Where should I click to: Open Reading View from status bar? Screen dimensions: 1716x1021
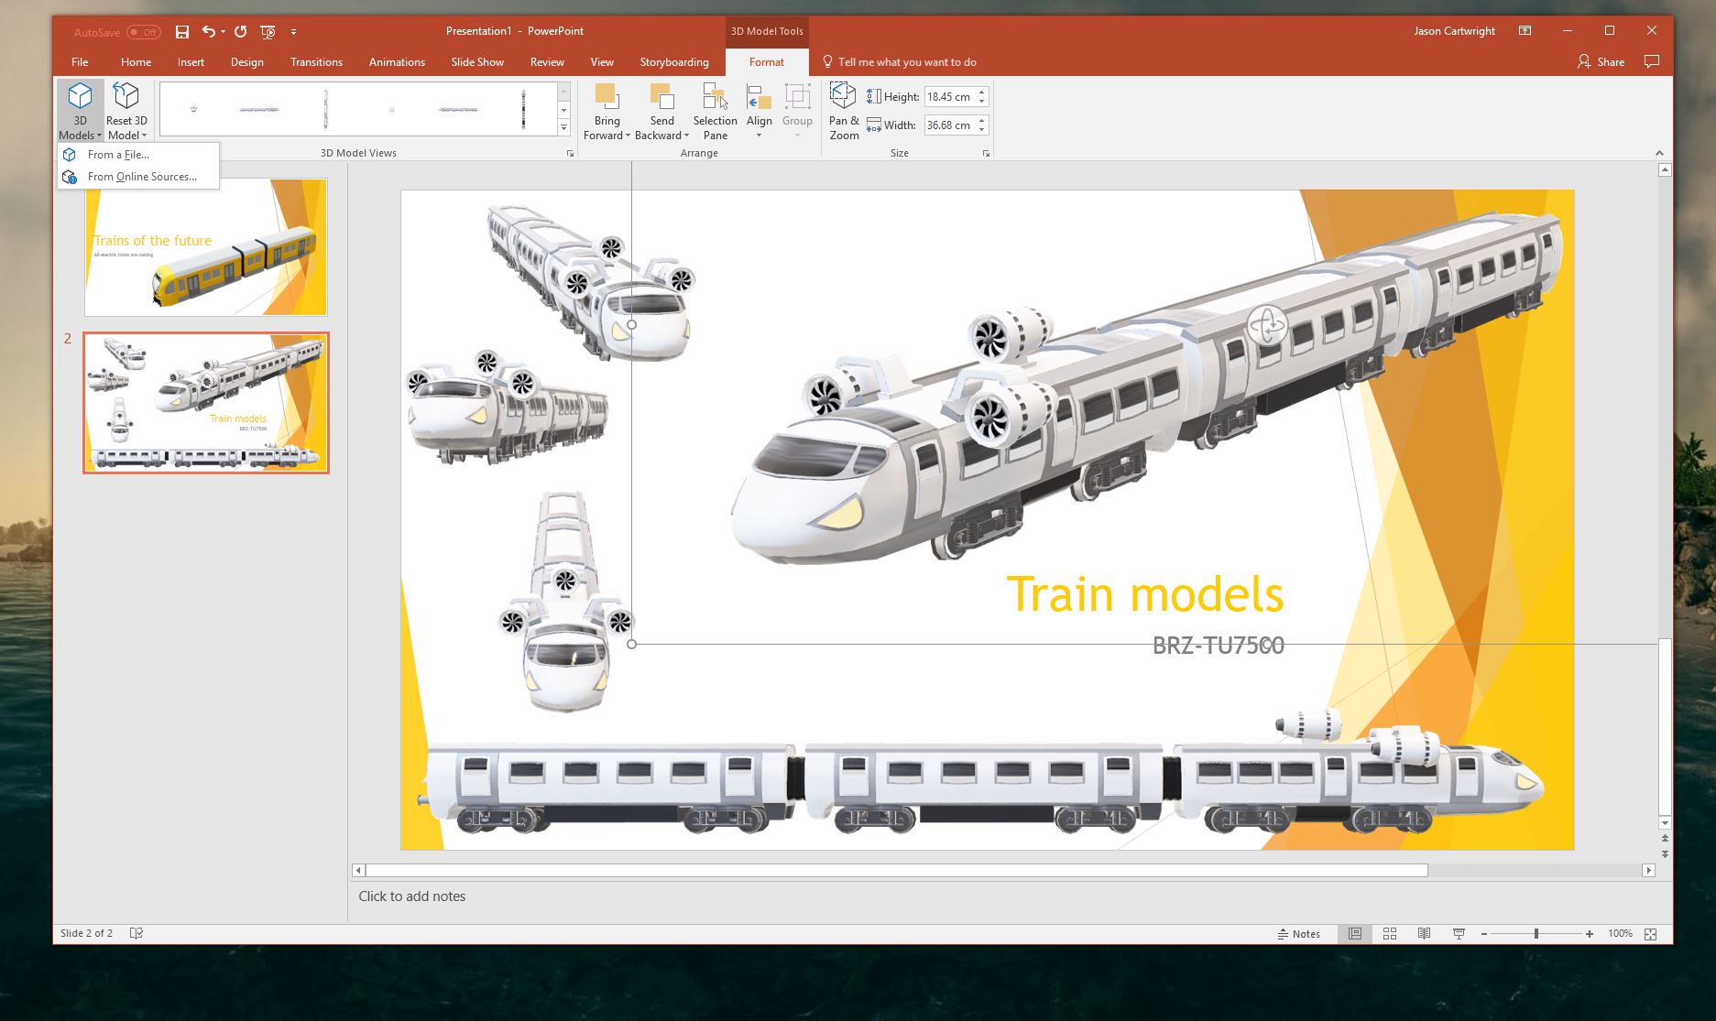[x=1425, y=933]
